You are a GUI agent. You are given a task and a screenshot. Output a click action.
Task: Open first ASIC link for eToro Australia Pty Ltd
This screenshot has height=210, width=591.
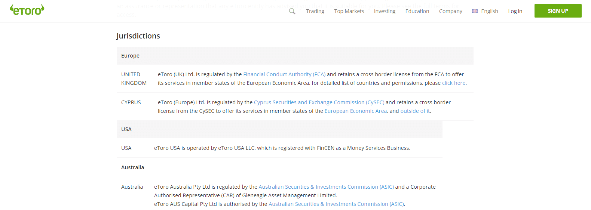click(326, 187)
